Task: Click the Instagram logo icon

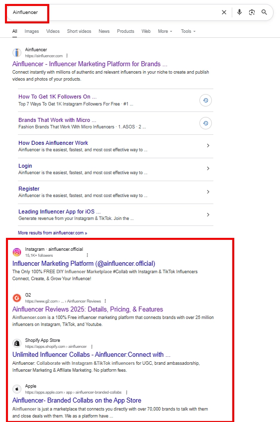Action: (x=17, y=252)
